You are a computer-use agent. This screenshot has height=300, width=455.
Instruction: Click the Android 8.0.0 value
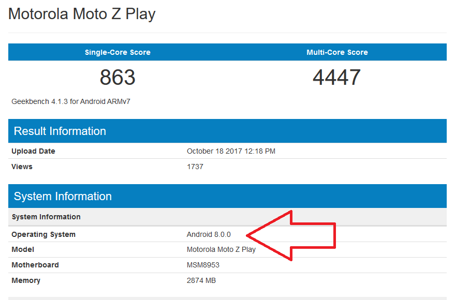(x=209, y=234)
